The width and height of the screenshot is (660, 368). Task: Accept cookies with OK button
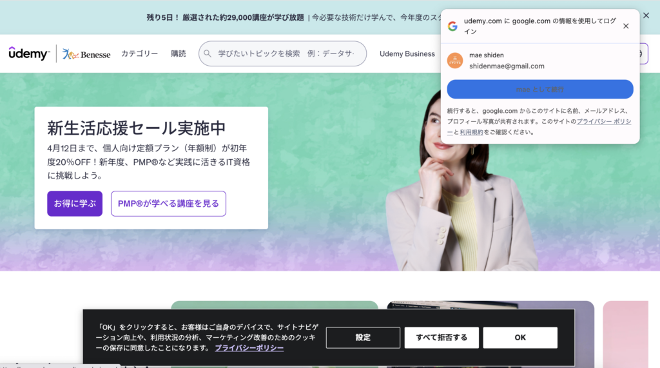pos(520,338)
